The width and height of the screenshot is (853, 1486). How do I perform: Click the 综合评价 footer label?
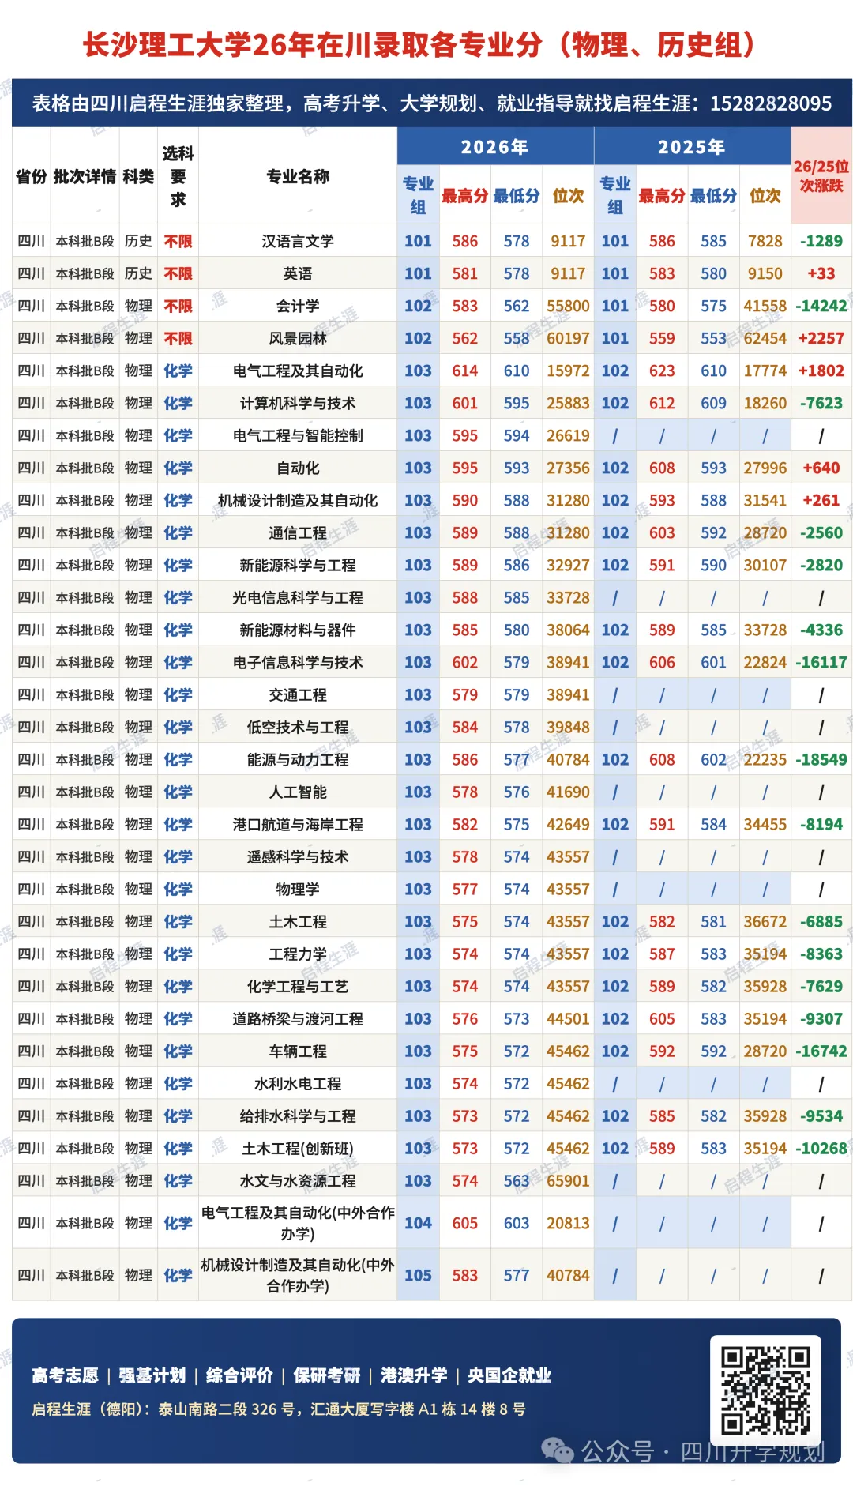[x=239, y=1375]
